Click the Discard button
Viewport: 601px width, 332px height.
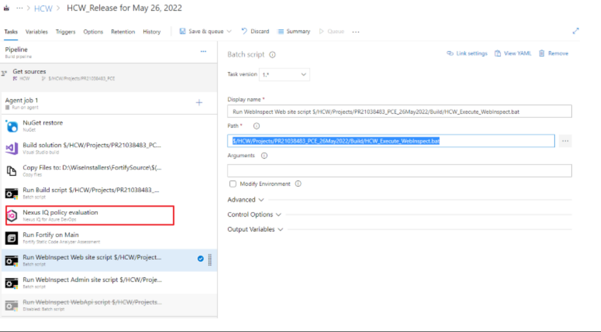coord(255,31)
